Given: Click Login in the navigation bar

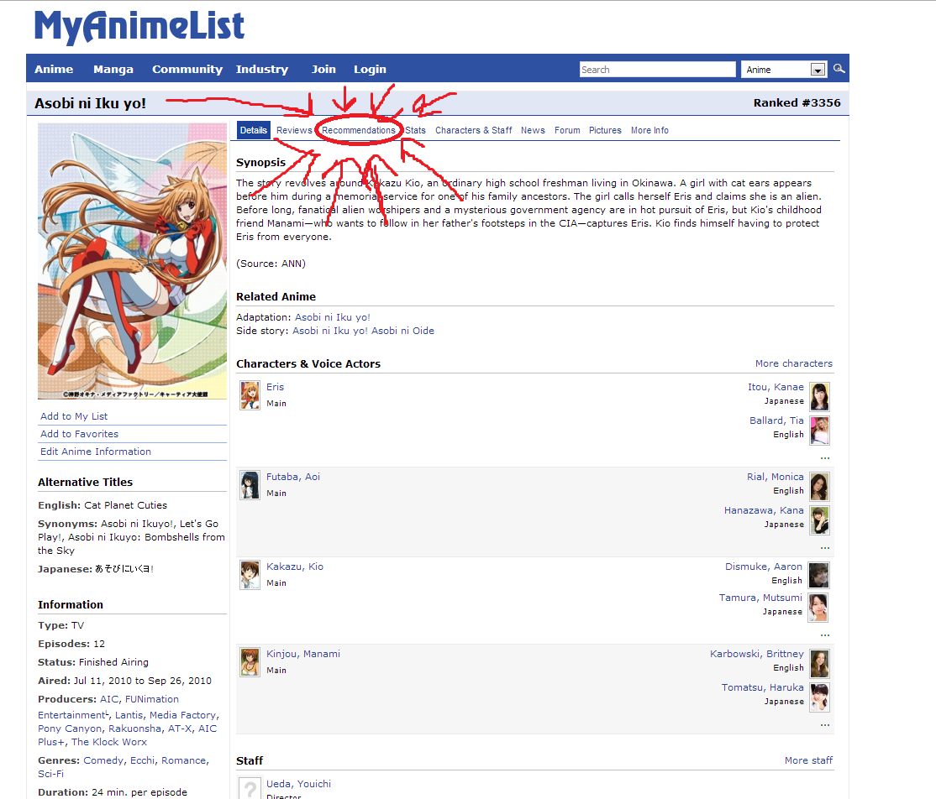Looking at the screenshot, I should [x=370, y=69].
